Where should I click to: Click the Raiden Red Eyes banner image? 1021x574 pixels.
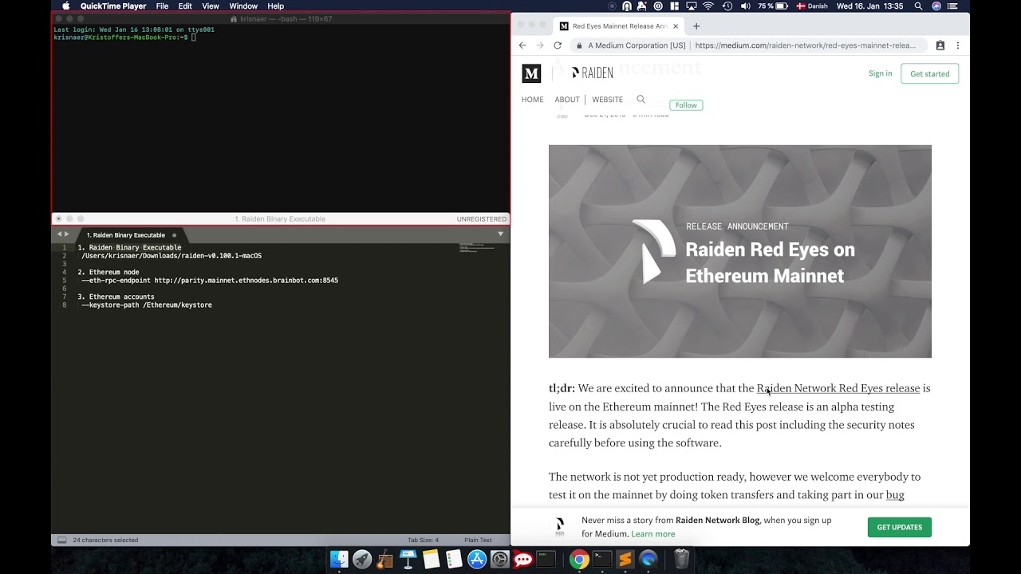pos(739,251)
